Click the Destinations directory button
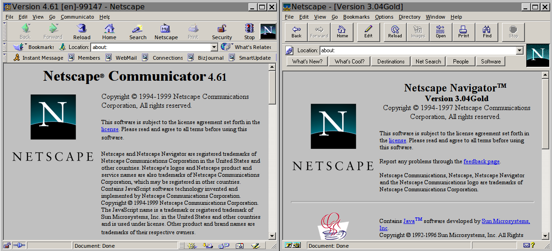Image resolution: width=552 pixels, height=251 pixels. pos(391,62)
